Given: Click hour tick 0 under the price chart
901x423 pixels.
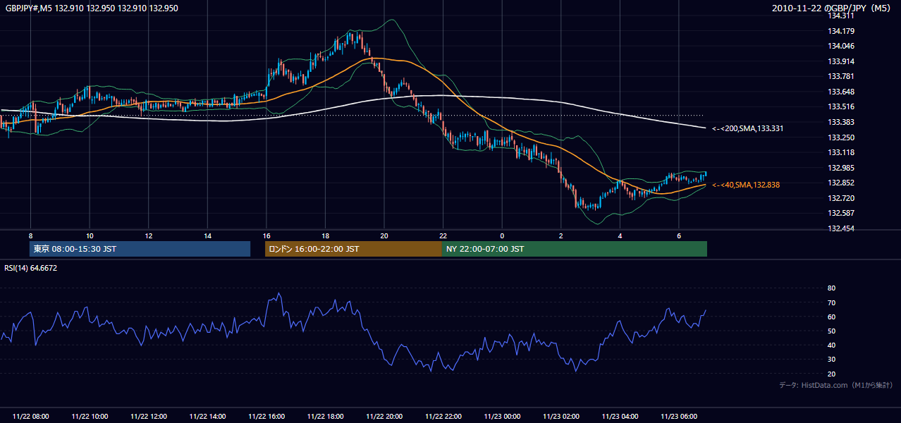Looking at the screenshot, I should (502, 235).
